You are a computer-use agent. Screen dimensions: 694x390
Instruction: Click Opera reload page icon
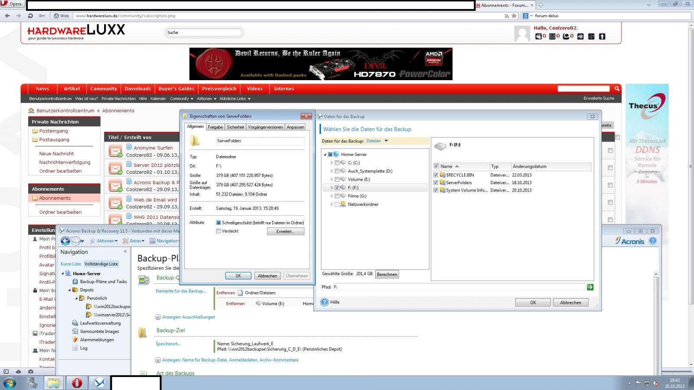[x=30, y=16]
